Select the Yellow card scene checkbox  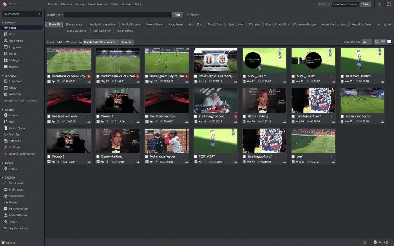coord(342,116)
